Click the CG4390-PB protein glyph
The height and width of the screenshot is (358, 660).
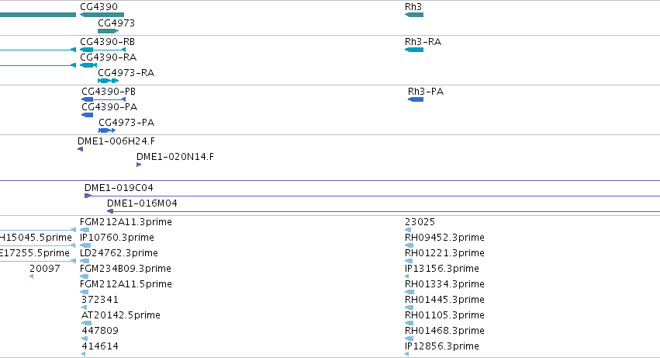[x=103, y=99]
